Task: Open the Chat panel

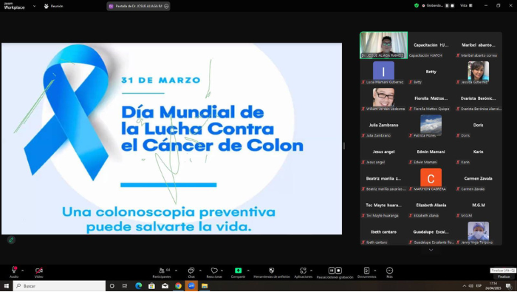Action: pyautogui.click(x=191, y=271)
